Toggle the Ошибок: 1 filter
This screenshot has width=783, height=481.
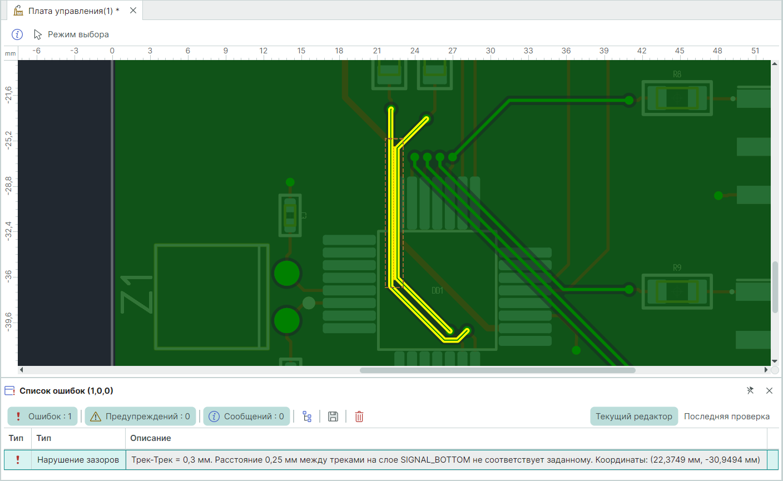[43, 416]
